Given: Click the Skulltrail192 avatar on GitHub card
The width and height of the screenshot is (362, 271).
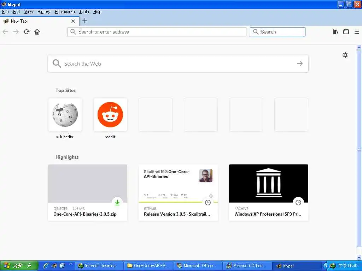Looking at the screenshot, I should tap(206, 176).
